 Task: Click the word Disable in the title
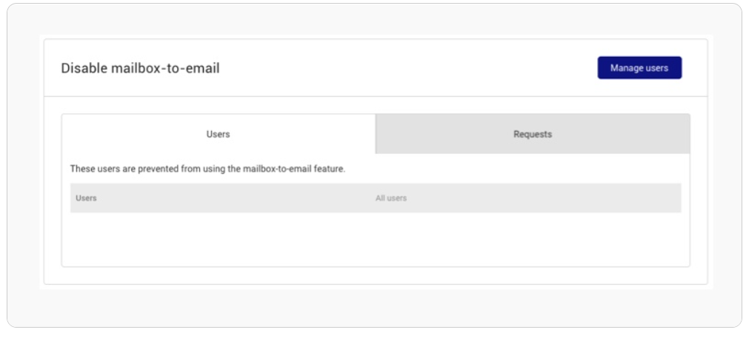[x=84, y=68]
